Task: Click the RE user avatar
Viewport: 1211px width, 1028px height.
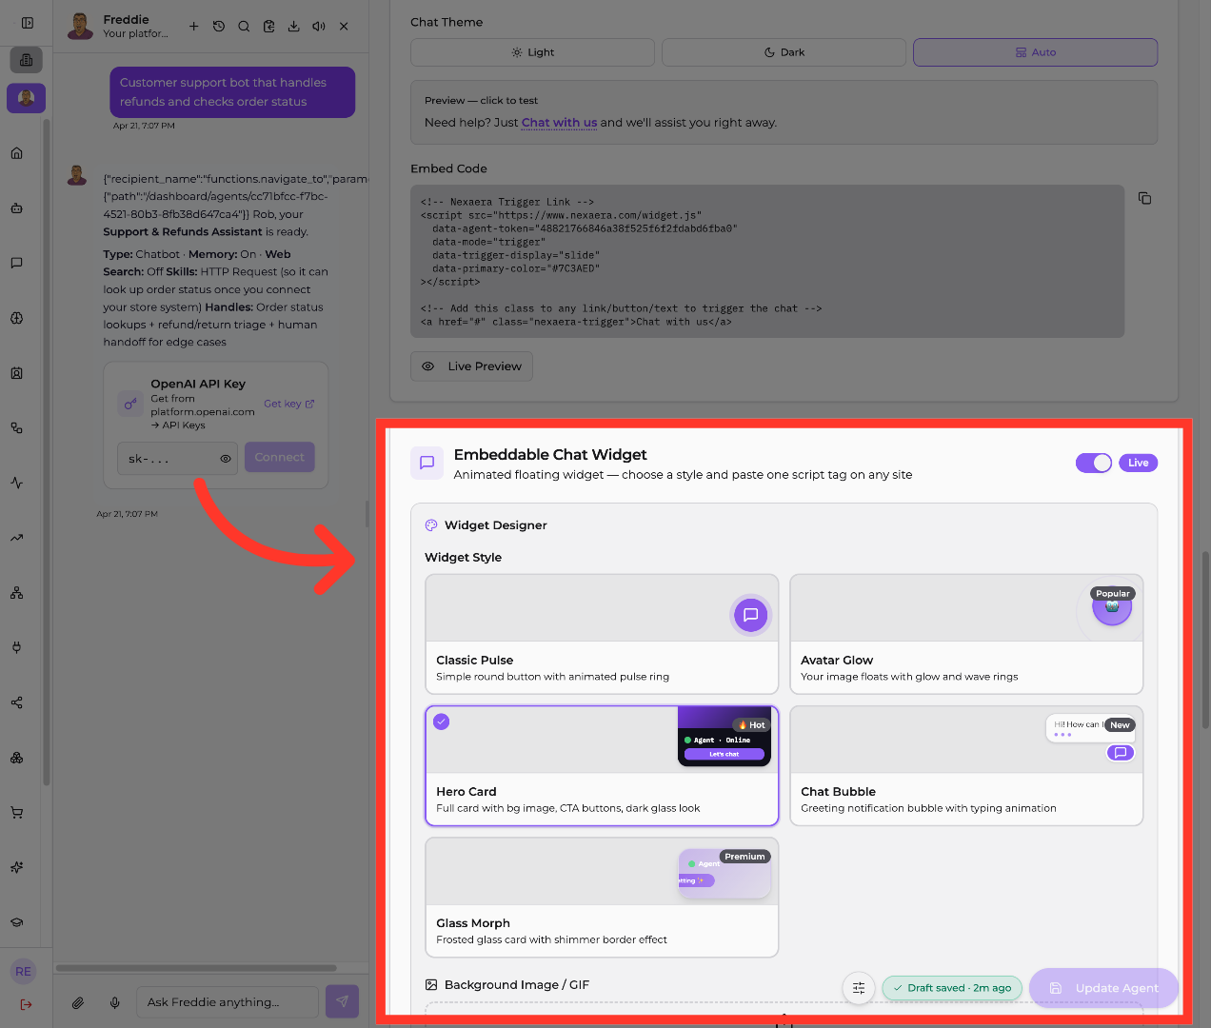Action: (x=24, y=972)
